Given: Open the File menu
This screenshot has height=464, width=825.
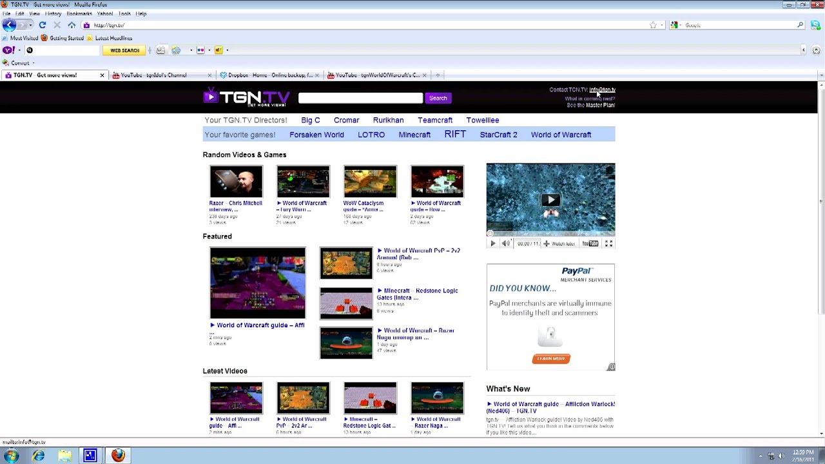Looking at the screenshot, I should click(6, 14).
